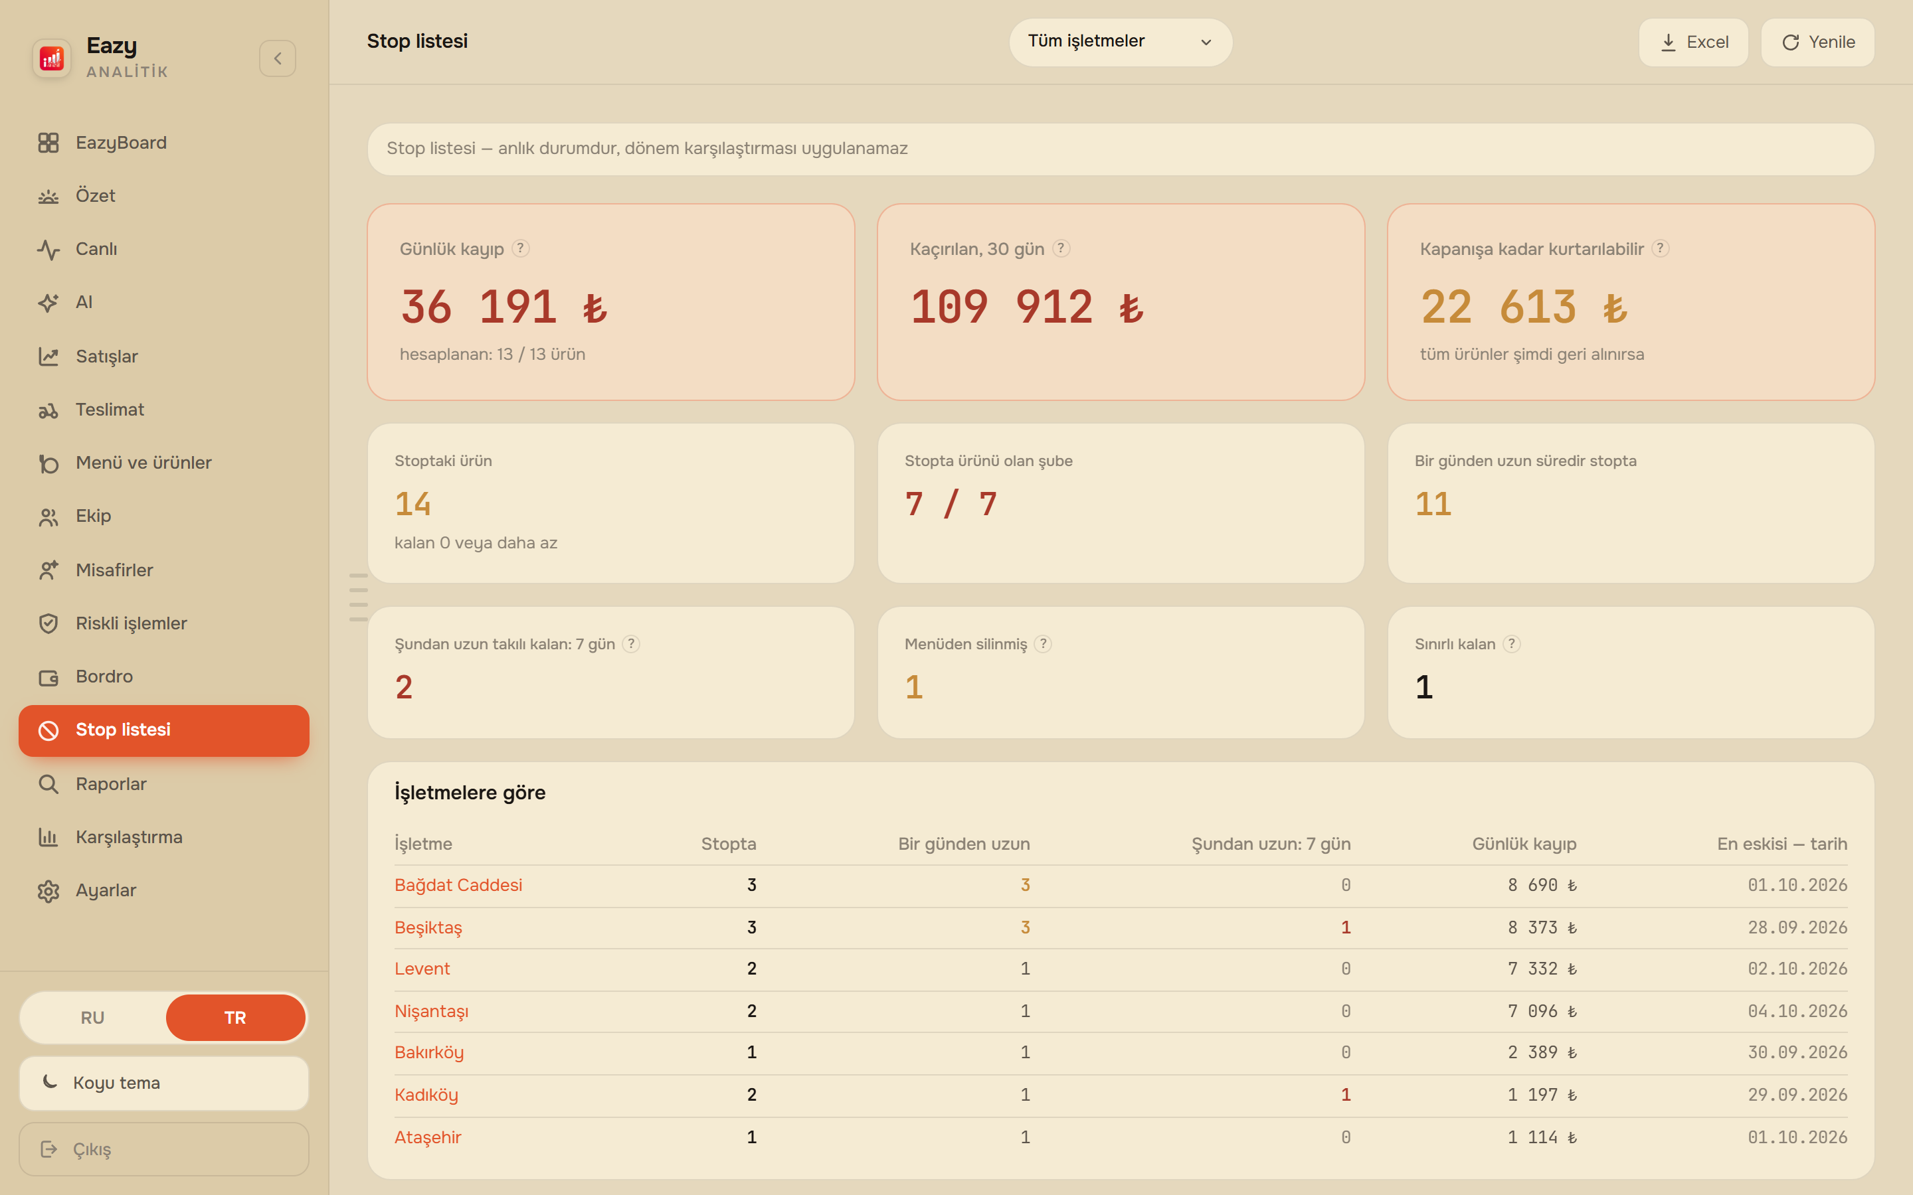Open the EazyBoard grid icon
The width and height of the screenshot is (1913, 1195).
(x=48, y=142)
